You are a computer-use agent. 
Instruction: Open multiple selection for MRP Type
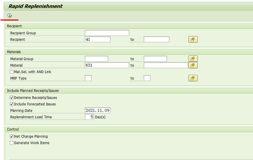click(x=193, y=78)
